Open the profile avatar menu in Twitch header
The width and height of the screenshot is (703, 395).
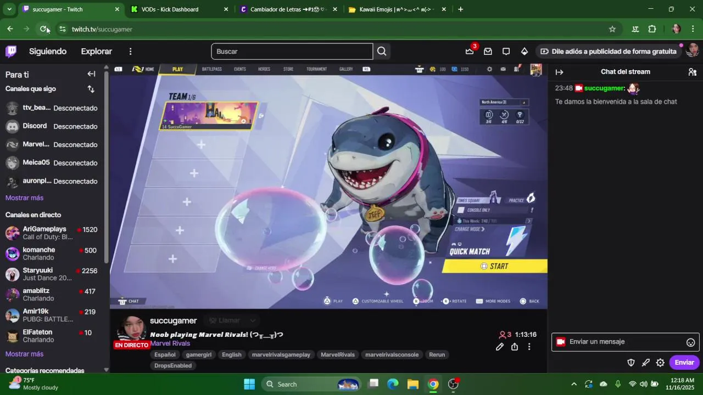tap(693, 50)
